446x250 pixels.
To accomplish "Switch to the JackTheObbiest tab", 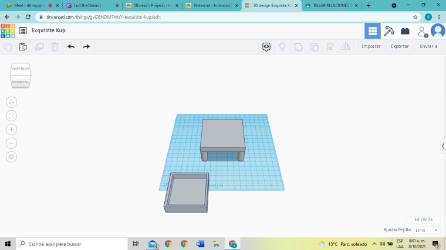I will pyautogui.click(x=93, y=5).
